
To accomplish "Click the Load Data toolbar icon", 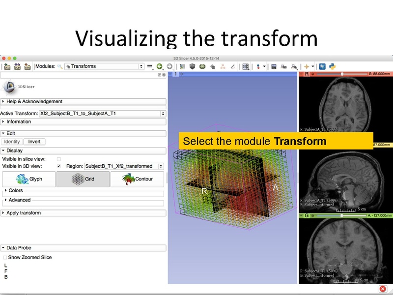I will click(7, 66).
